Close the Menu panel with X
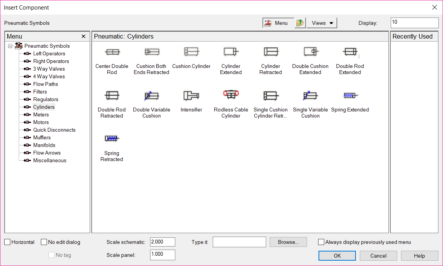Viewport: 443px width, 266px height. pos(84,36)
